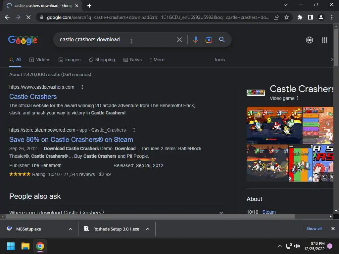Click the Google holiday logo
The image size is (339, 254).
click(x=23, y=40)
